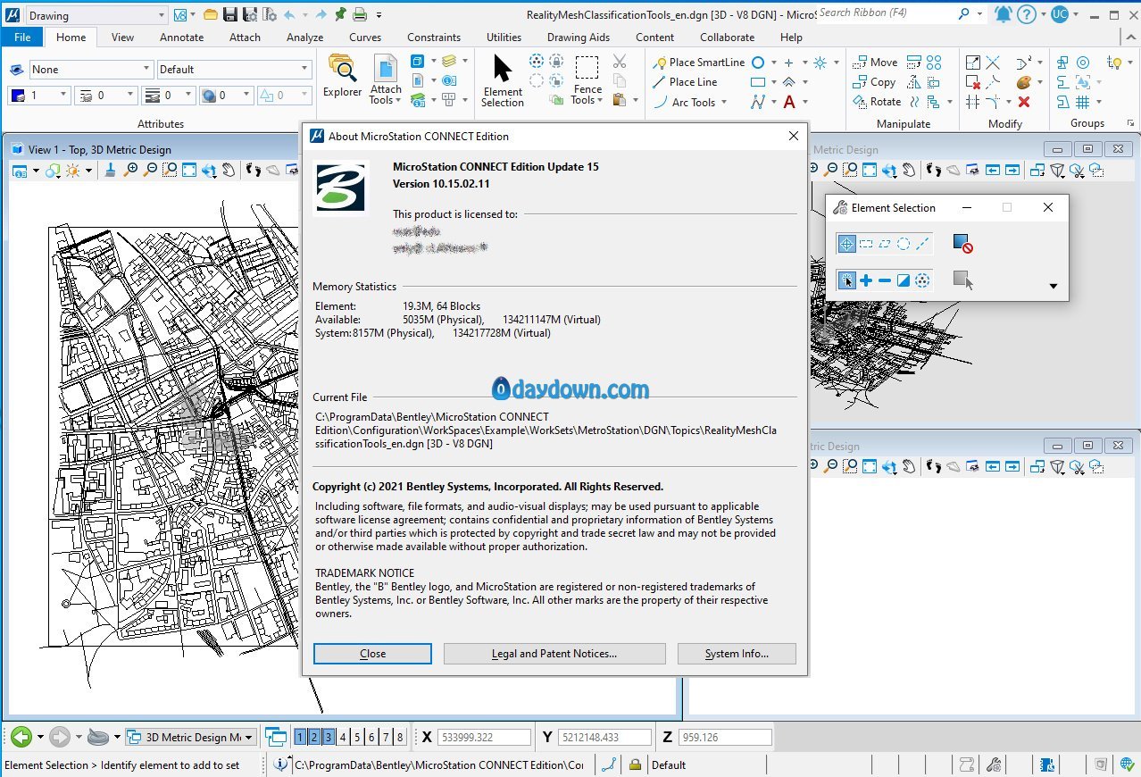Open the notifications bell icon
This screenshot has height=777, width=1141.
tap(1004, 14)
